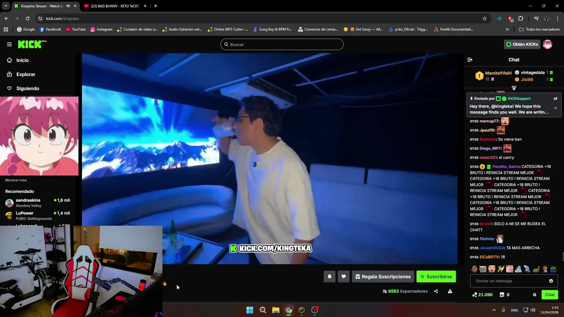Insert the white cat emote
Screen dimensions: 564x317
pos(482,269)
